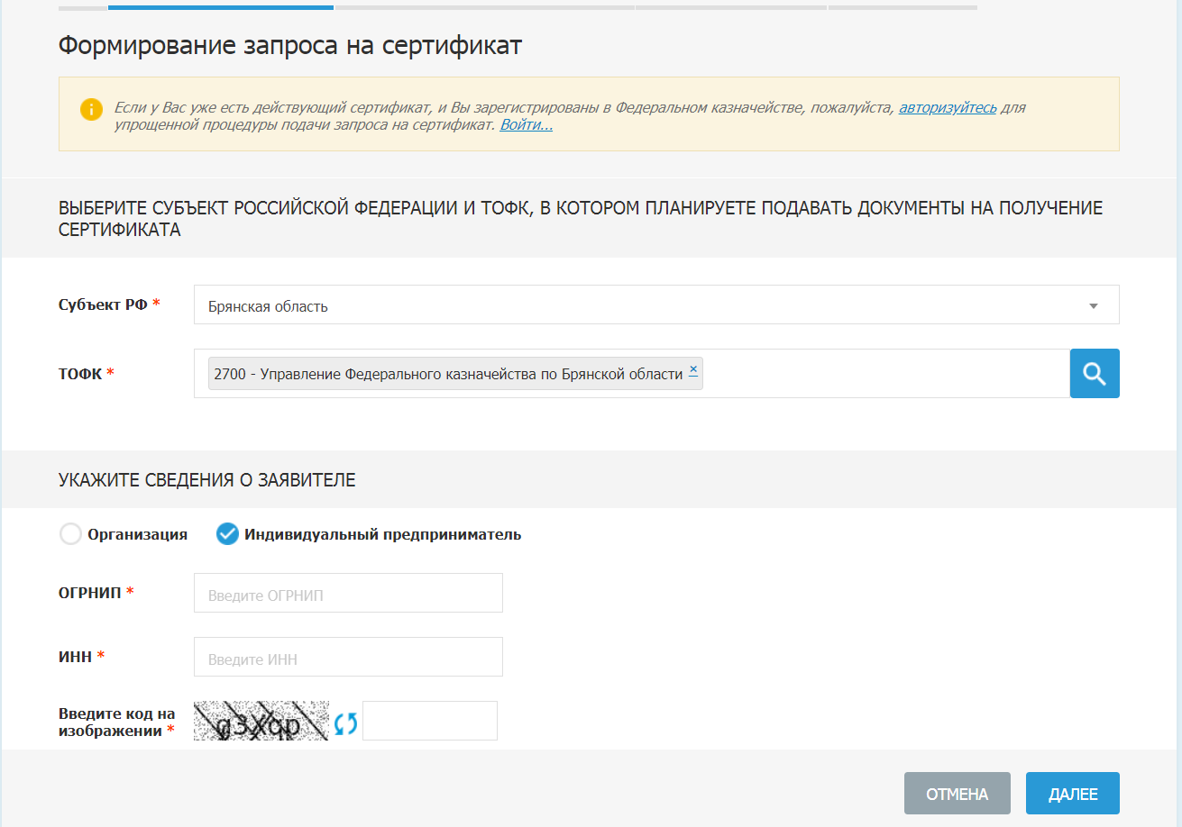
Task: Click the yellow info icon in notice
Action: [91, 109]
